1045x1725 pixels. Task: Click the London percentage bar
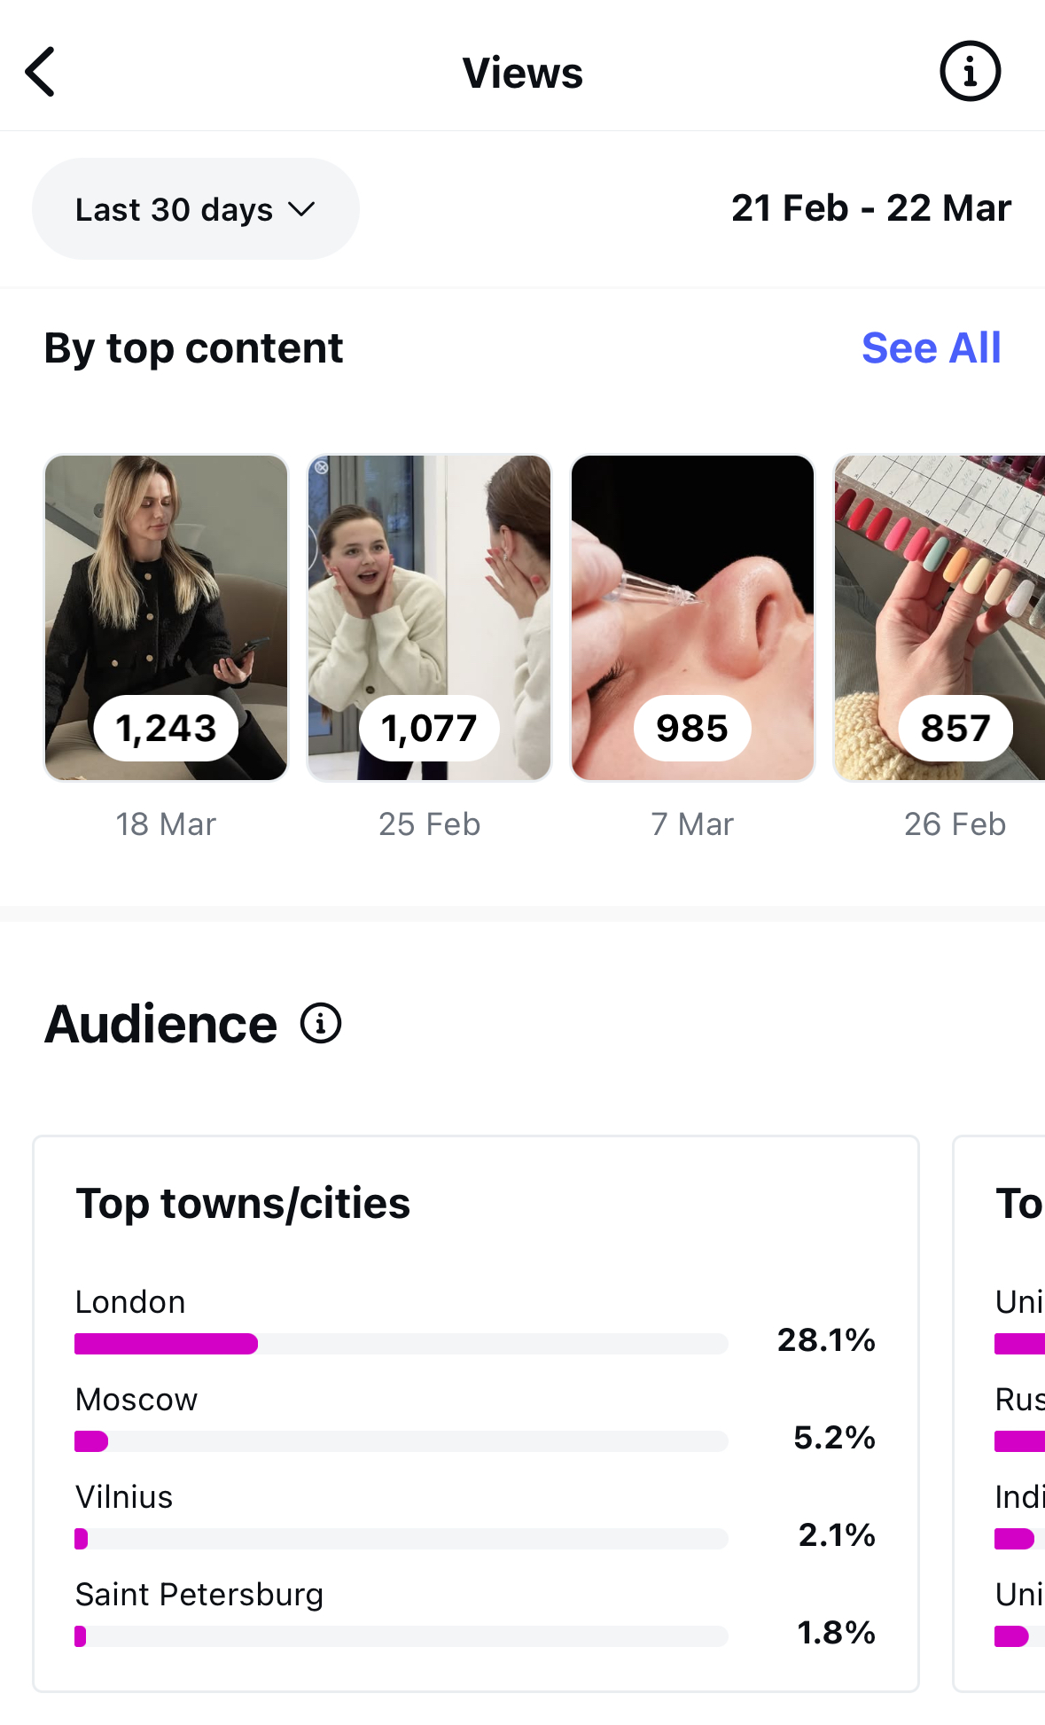[x=401, y=1344]
